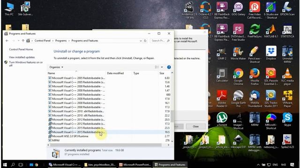Open FreeFileSync desktop icon
The width and height of the screenshot is (300, 168).
point(255,31)
